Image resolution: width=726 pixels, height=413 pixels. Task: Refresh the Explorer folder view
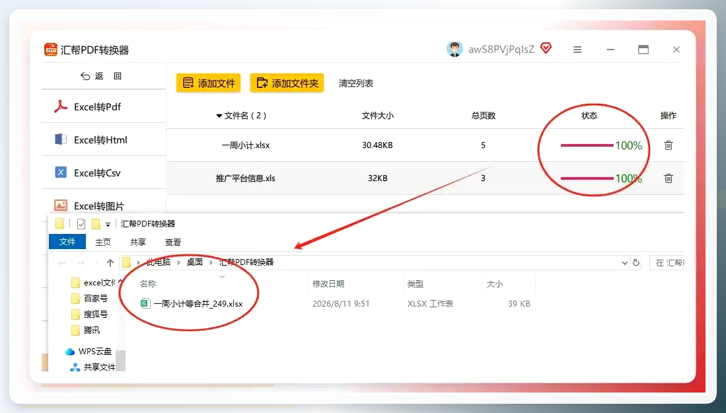point(636,262)
